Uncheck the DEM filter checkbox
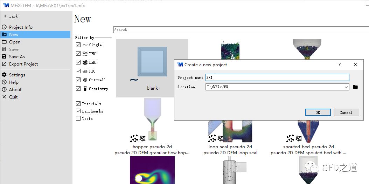The width and height of the screenshot is (369, 184). pos(78,62)
